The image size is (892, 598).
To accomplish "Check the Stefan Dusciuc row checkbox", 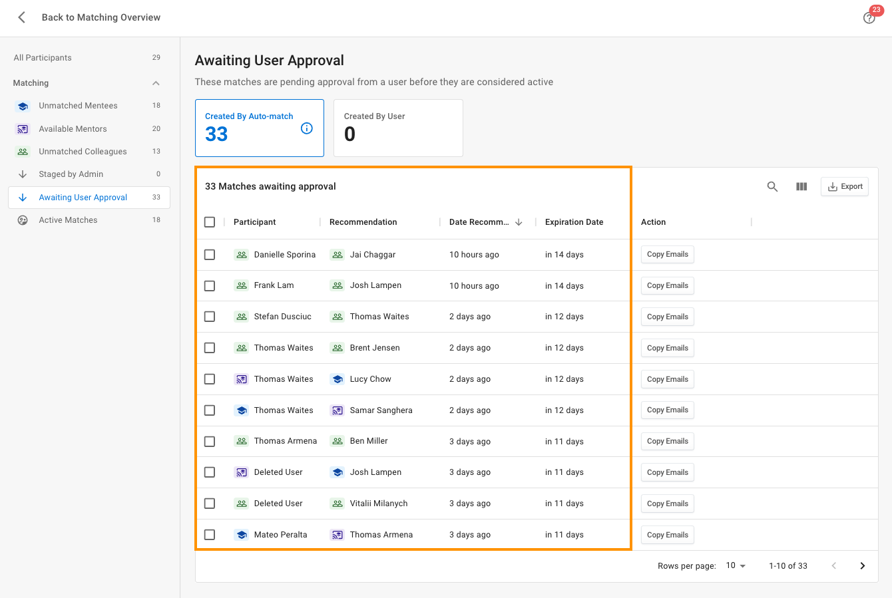I will 210,317.
